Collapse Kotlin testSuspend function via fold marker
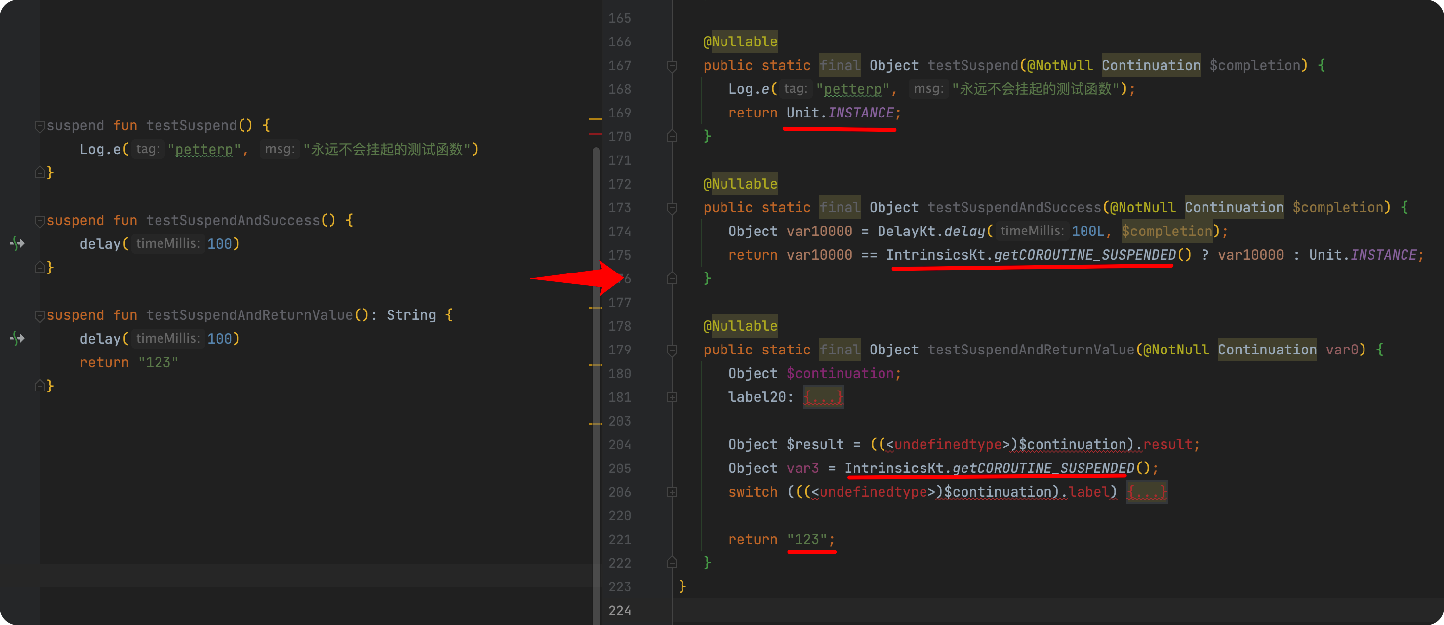 [40, 126]
